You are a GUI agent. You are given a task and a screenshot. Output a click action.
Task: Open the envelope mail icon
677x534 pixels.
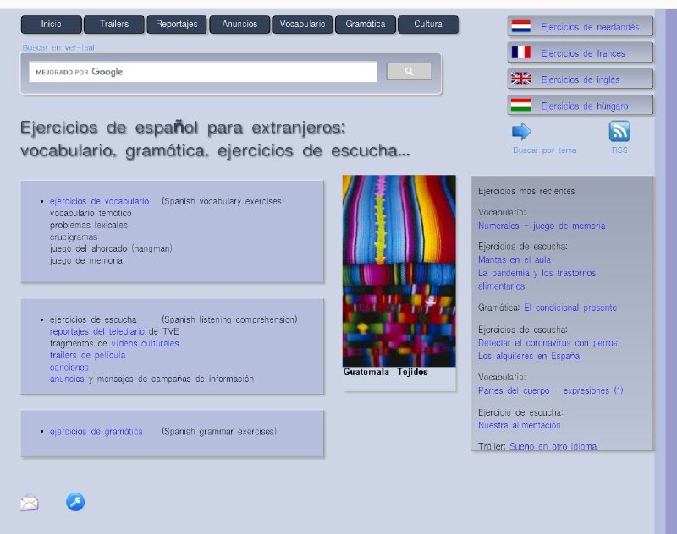[x=30, y=503]
